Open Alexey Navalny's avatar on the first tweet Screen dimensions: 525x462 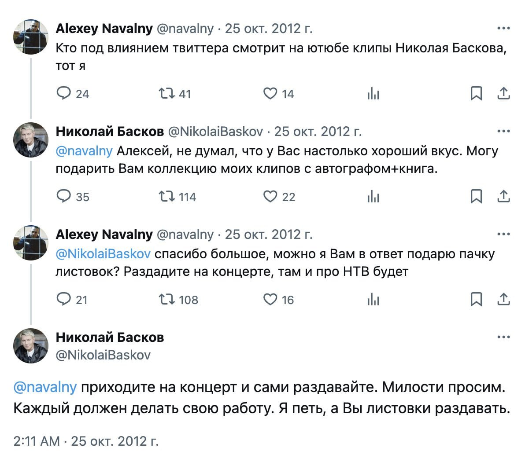point(30,37)
